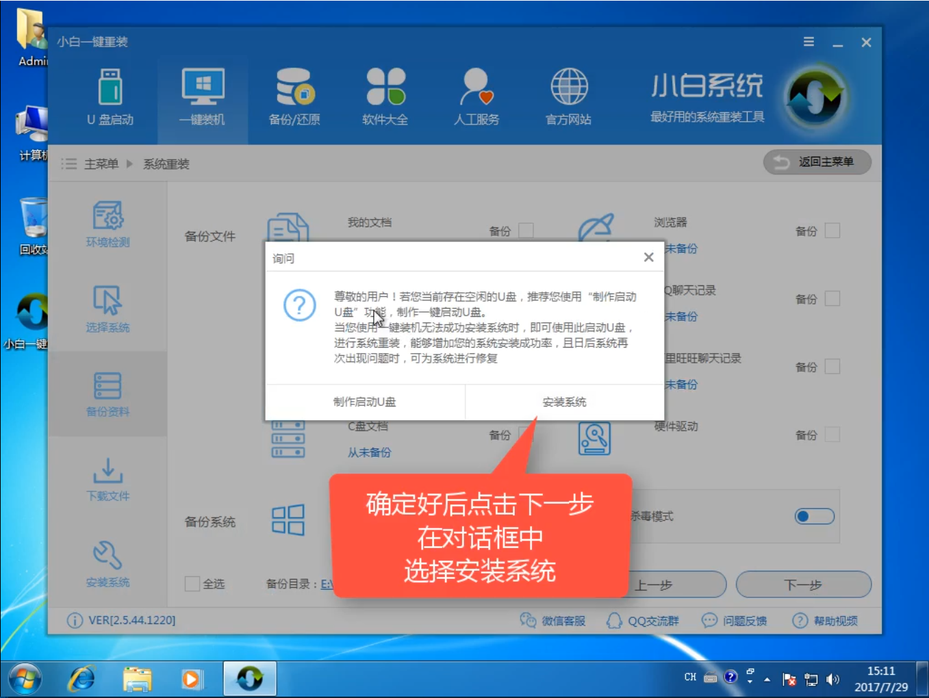The height and width of the screenshot is (698, 929).
Task: Click the CH language indicator
Action: click(690, 677)
